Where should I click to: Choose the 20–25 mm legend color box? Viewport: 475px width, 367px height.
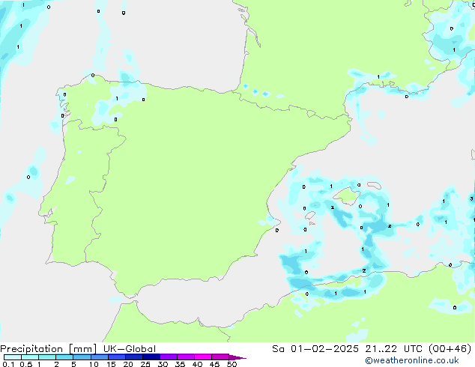(x=133, y=357)
